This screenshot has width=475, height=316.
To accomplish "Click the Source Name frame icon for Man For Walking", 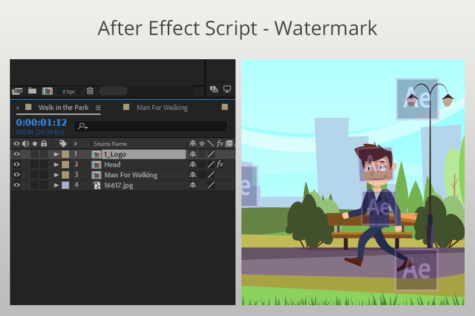I will (96, 174).
